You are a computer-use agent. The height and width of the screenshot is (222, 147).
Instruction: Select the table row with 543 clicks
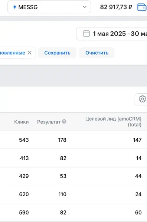73,140
